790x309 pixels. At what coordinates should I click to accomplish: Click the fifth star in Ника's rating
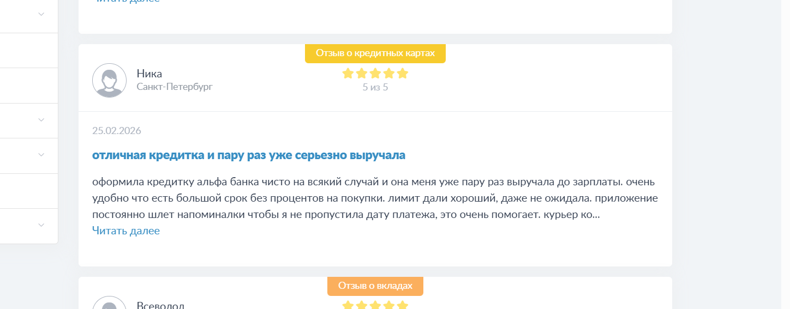[x=403, y=74]
